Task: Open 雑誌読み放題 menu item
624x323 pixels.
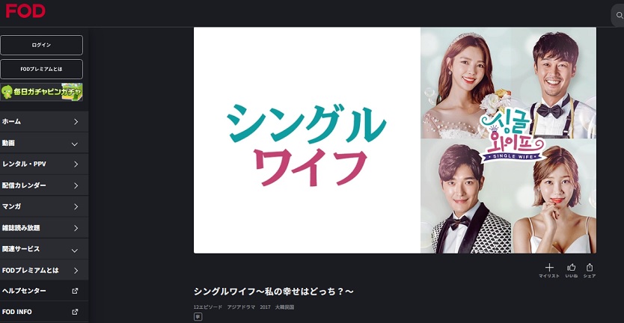Action: (x=44, y=228)
